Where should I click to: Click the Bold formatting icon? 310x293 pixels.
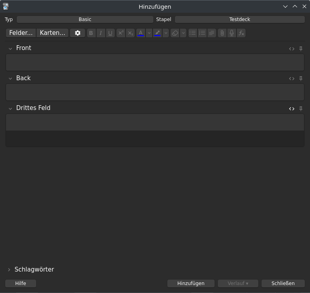click(91, 33)
